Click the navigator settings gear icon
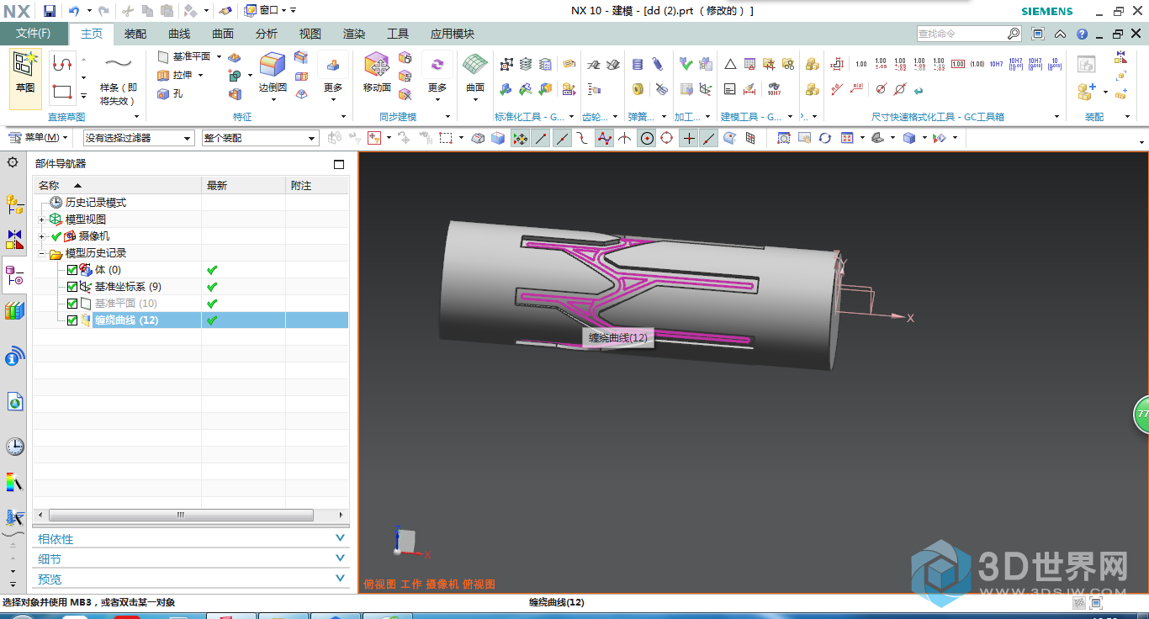This screenshot has width=1149, height=619. (x=13, y=162)
